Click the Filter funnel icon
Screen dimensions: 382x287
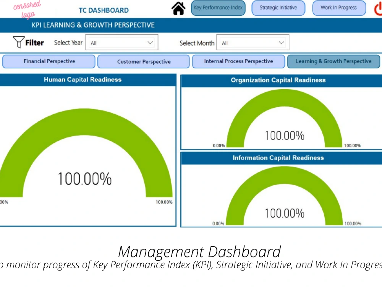tap(18, 42)
